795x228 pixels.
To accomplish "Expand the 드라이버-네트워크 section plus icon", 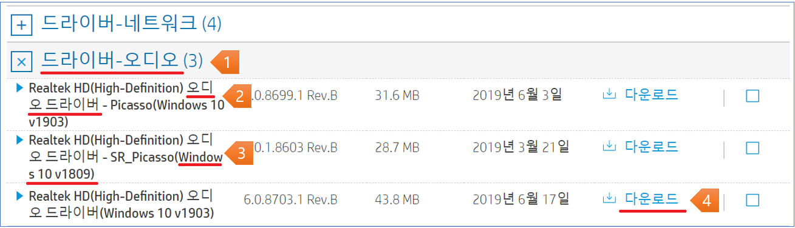I will pos(22,25).
